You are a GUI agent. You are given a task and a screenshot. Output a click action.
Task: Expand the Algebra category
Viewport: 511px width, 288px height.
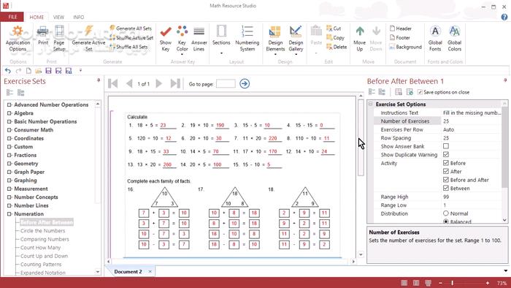click(x=9, y=113)
